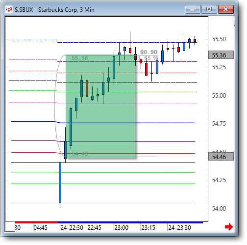Click the 23:15 time axis label

(148, 228)
